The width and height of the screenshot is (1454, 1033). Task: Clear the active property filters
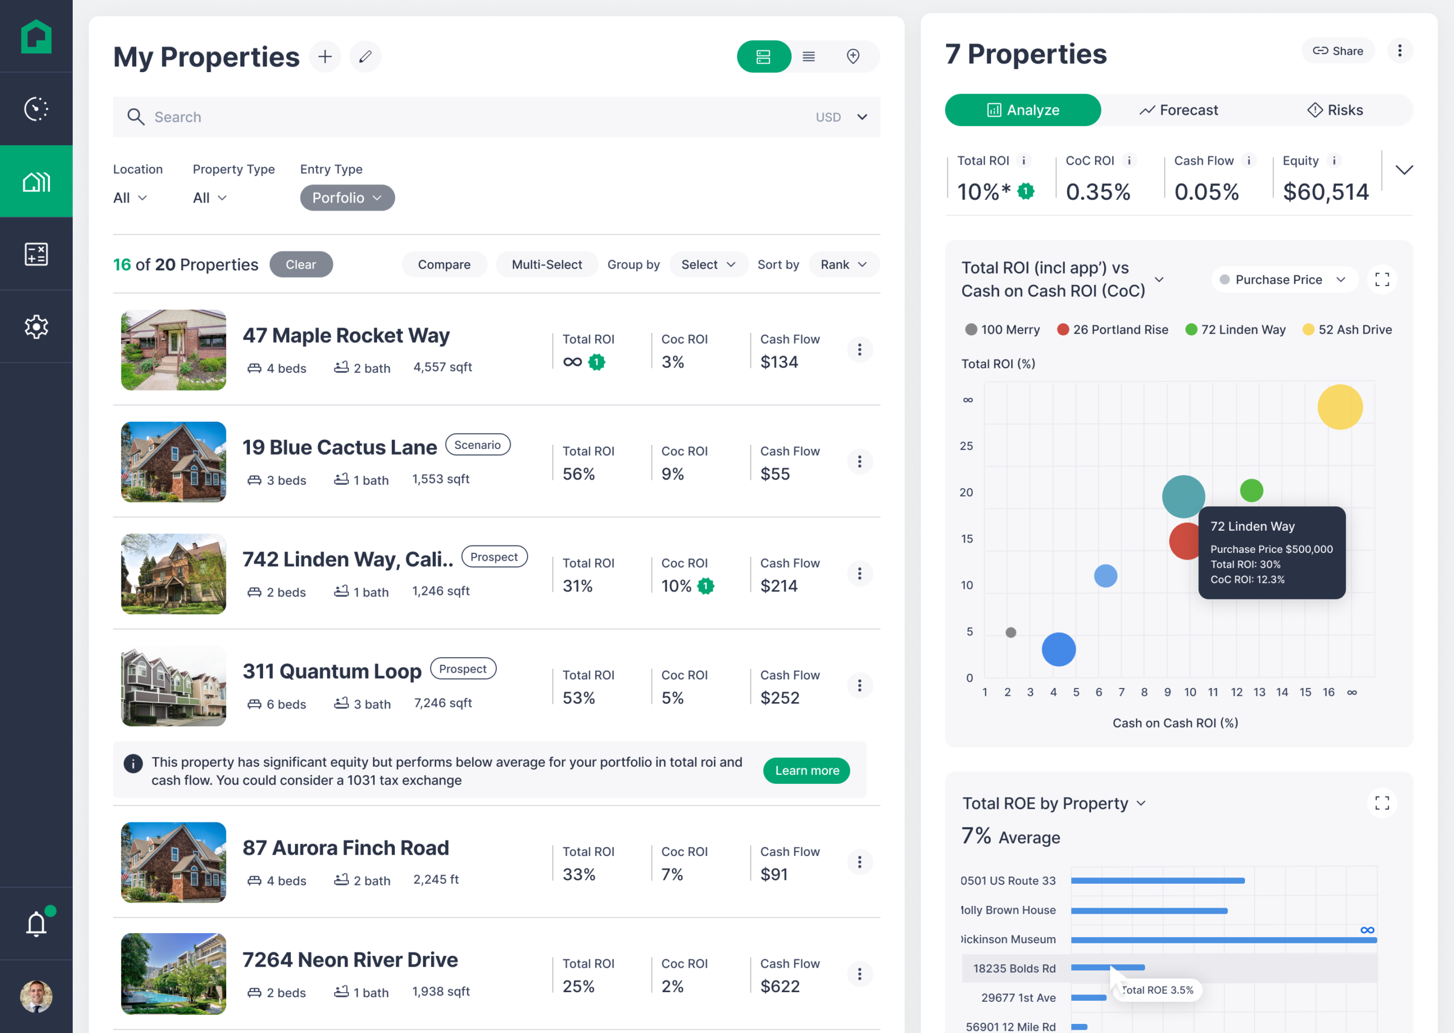coord(301,264)
